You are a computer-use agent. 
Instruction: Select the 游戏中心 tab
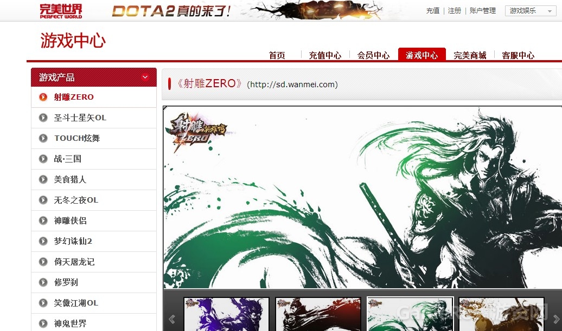(422, 55)
